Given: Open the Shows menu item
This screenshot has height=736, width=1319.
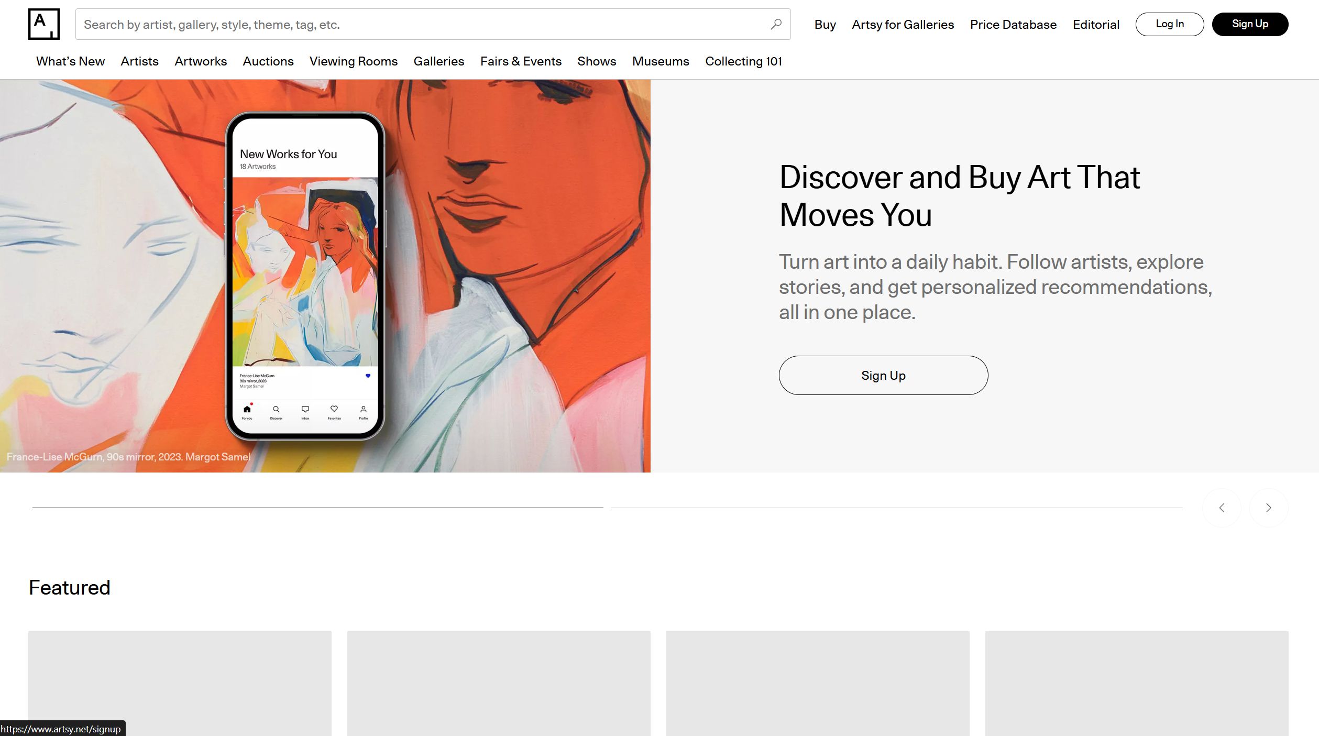Looking at the screenshot, I should coord(597,61).
